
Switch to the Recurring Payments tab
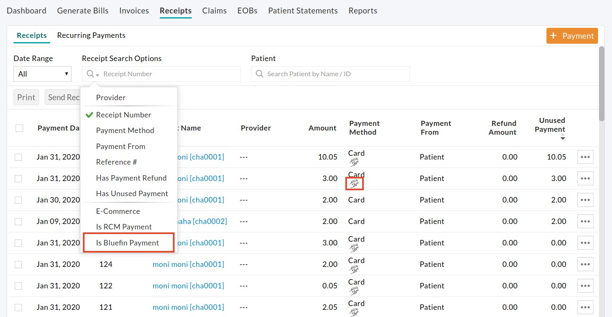(x=91, y=35)
